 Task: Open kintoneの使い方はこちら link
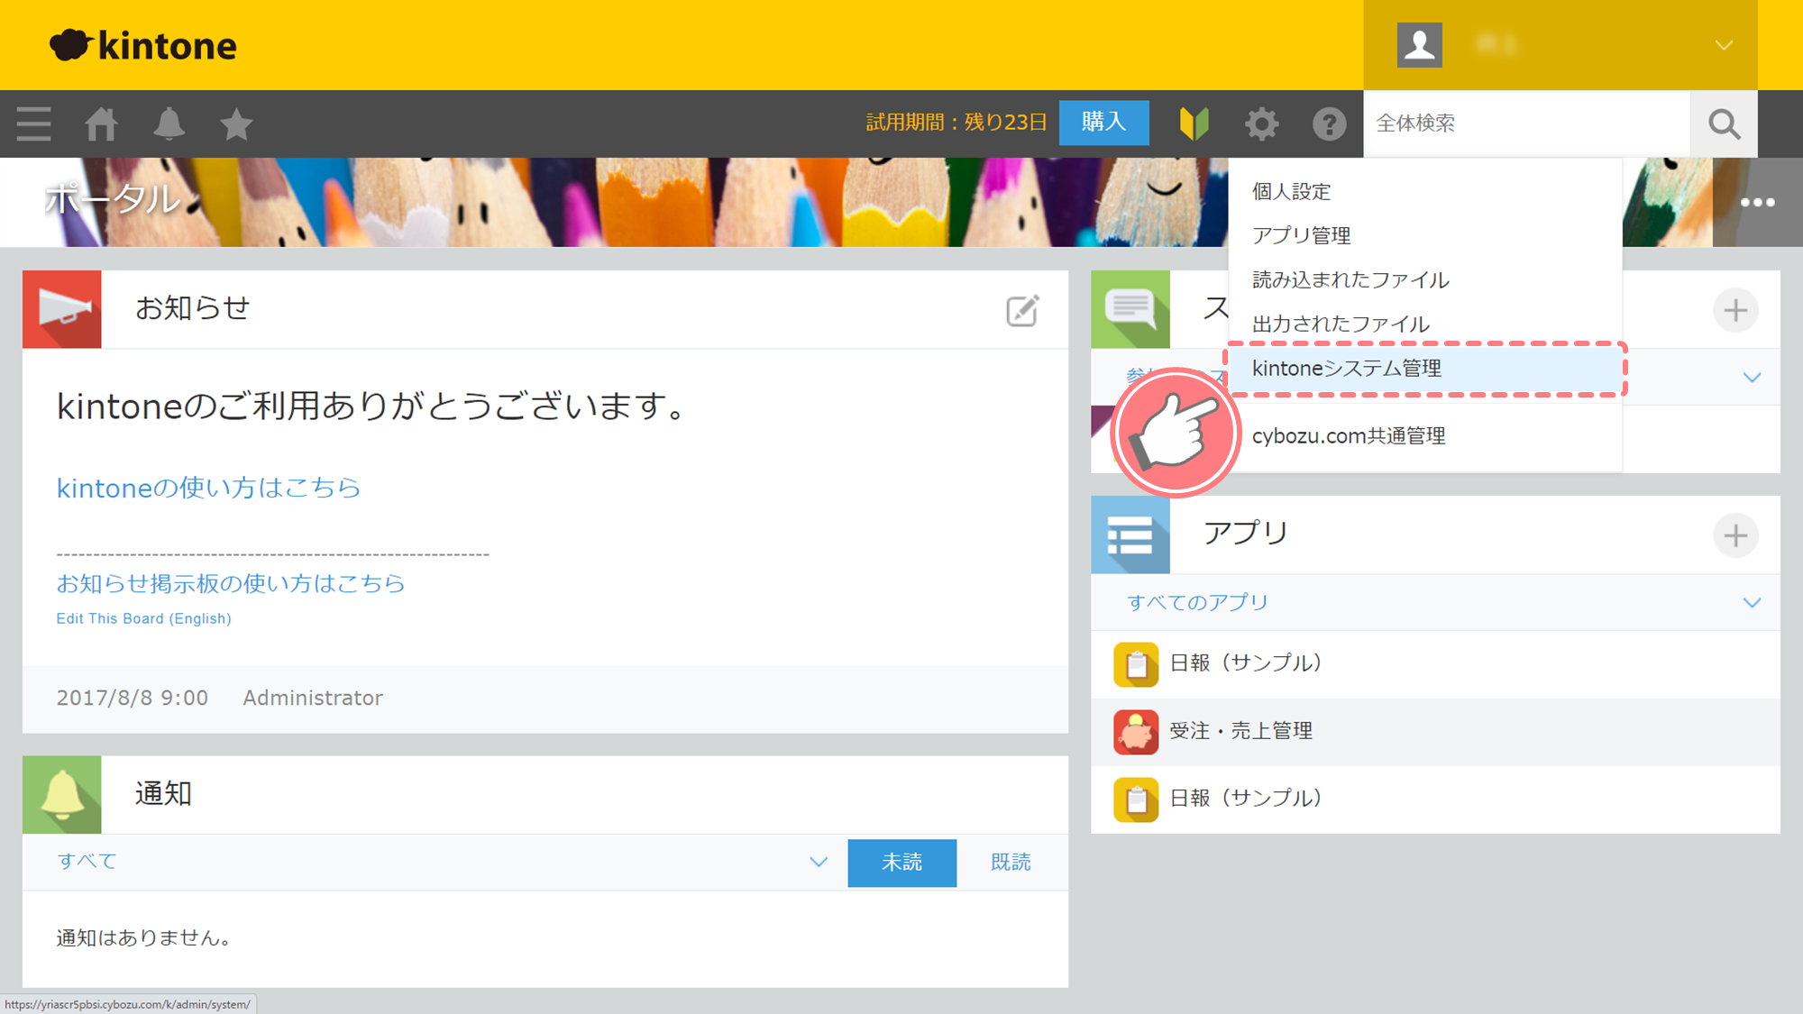pyautogui.click(x=208, y=488)
